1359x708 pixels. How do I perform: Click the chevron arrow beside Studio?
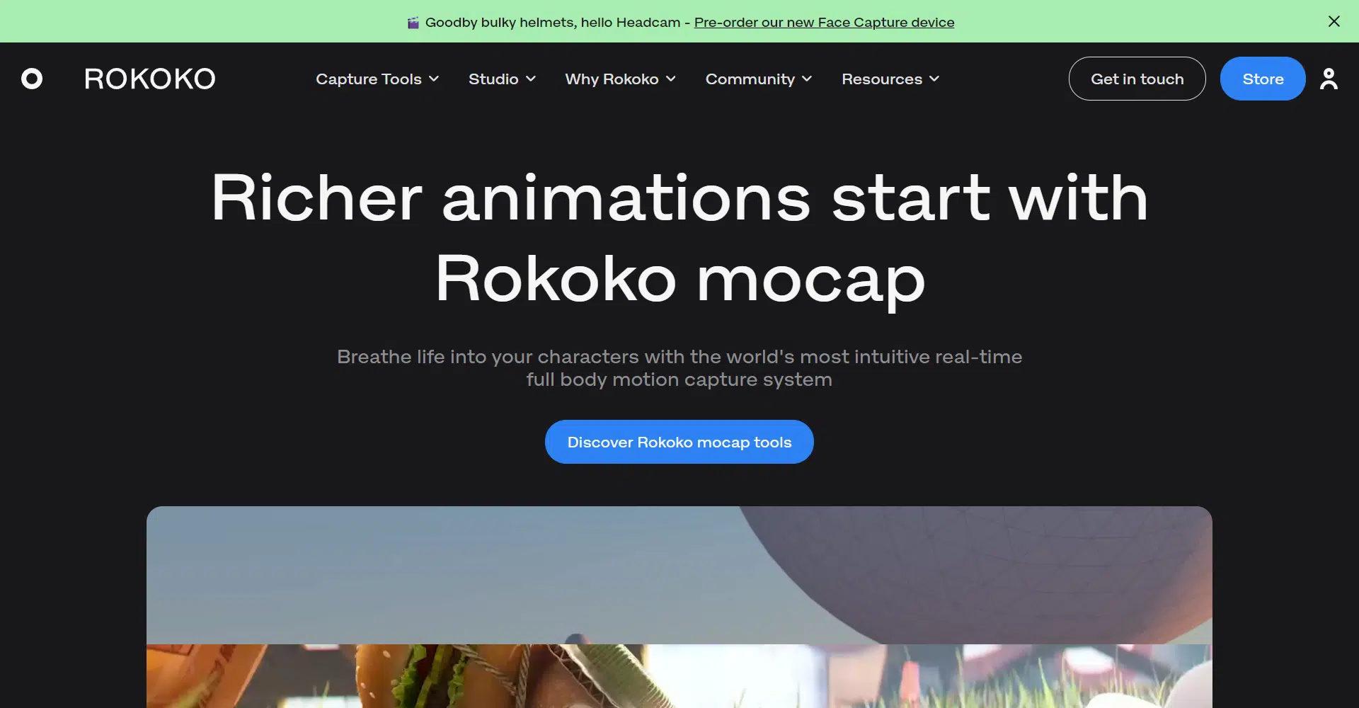(531, 79)
